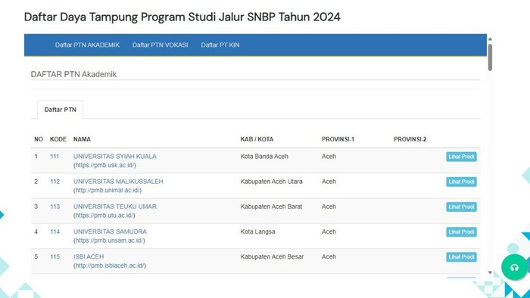Visit http://pmb.unimal.ac.id/ link
530x298 pixels.
point(108,190)
